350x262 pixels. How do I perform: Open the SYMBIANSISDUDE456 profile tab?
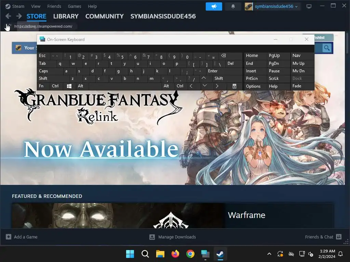click(163, 16)
